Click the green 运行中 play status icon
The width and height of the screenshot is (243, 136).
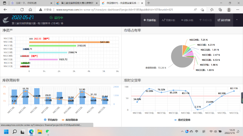(x=51, y=18)
